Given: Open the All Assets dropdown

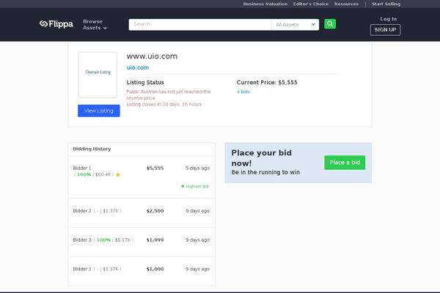Looking at the screenshot, I should [296, 25].
